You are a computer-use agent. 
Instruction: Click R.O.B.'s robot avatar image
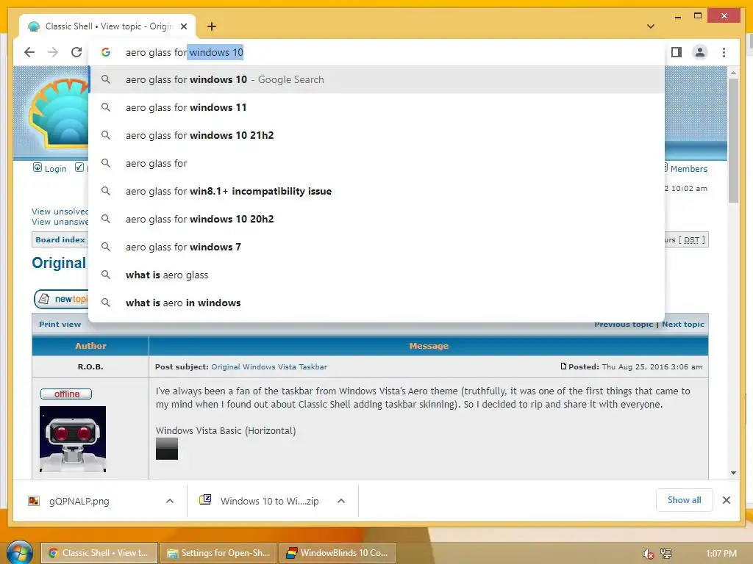73,439
